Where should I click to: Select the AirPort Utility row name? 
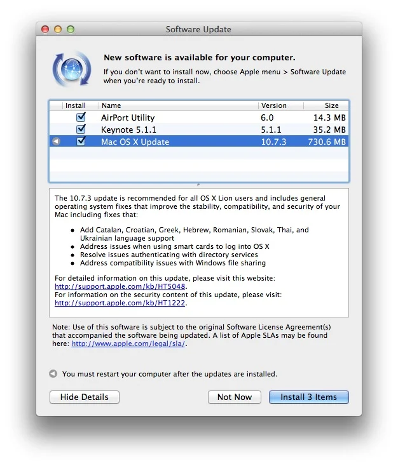point(128,117)
